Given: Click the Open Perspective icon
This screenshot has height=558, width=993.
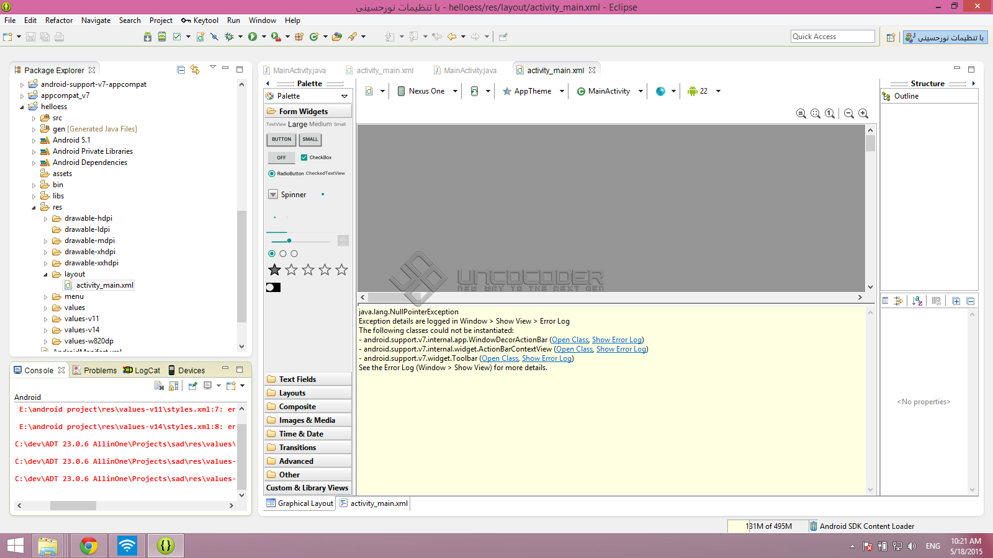Looking at the screenshot, I should [891, 37].
